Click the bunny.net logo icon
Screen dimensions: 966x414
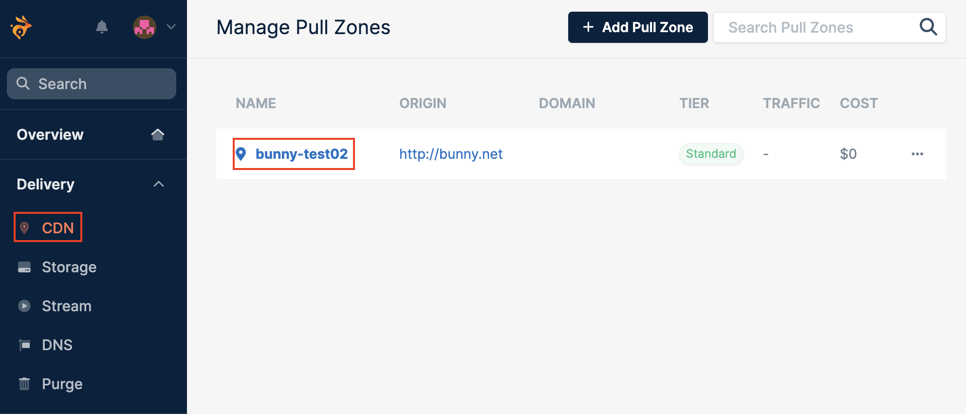coord(21,27)
